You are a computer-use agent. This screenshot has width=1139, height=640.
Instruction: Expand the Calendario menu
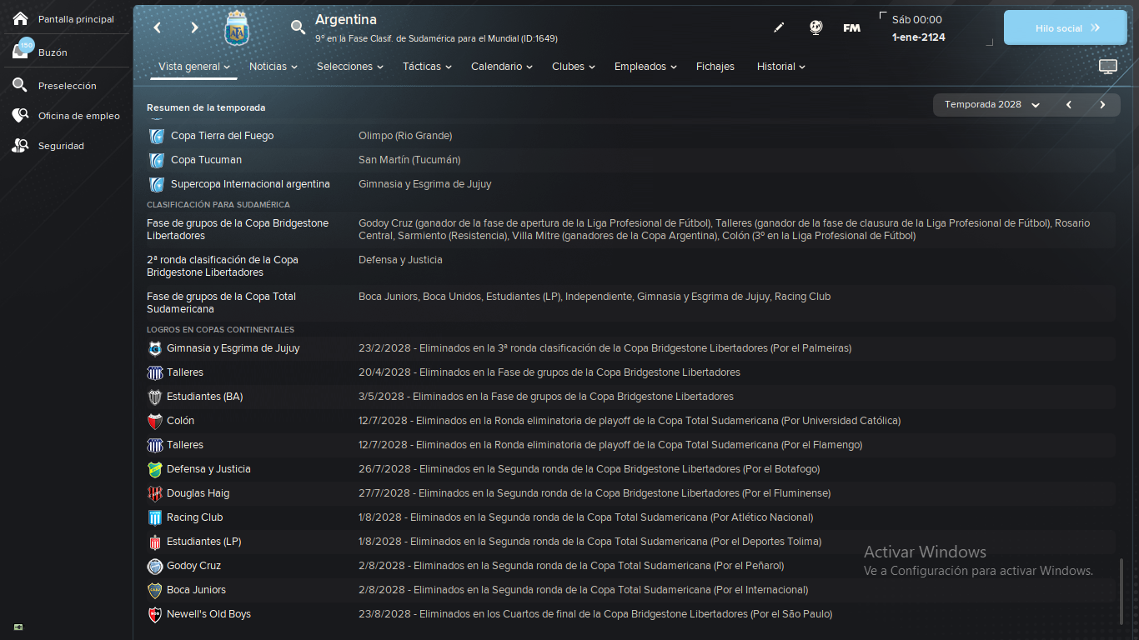click(502, 67)
